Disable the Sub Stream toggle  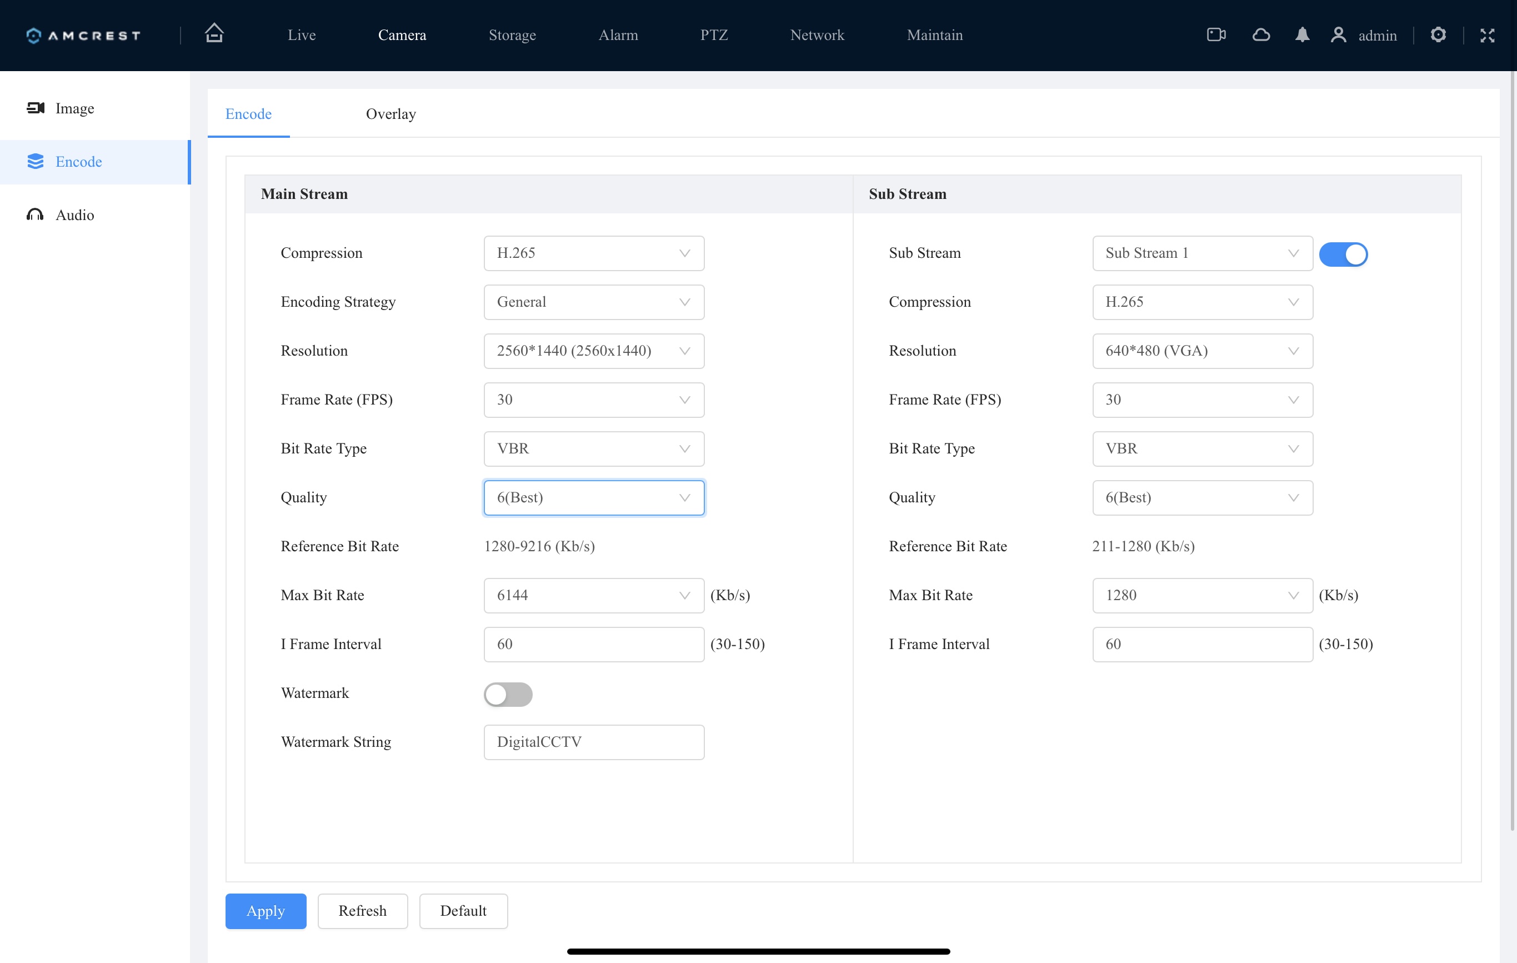point(1343,254)
